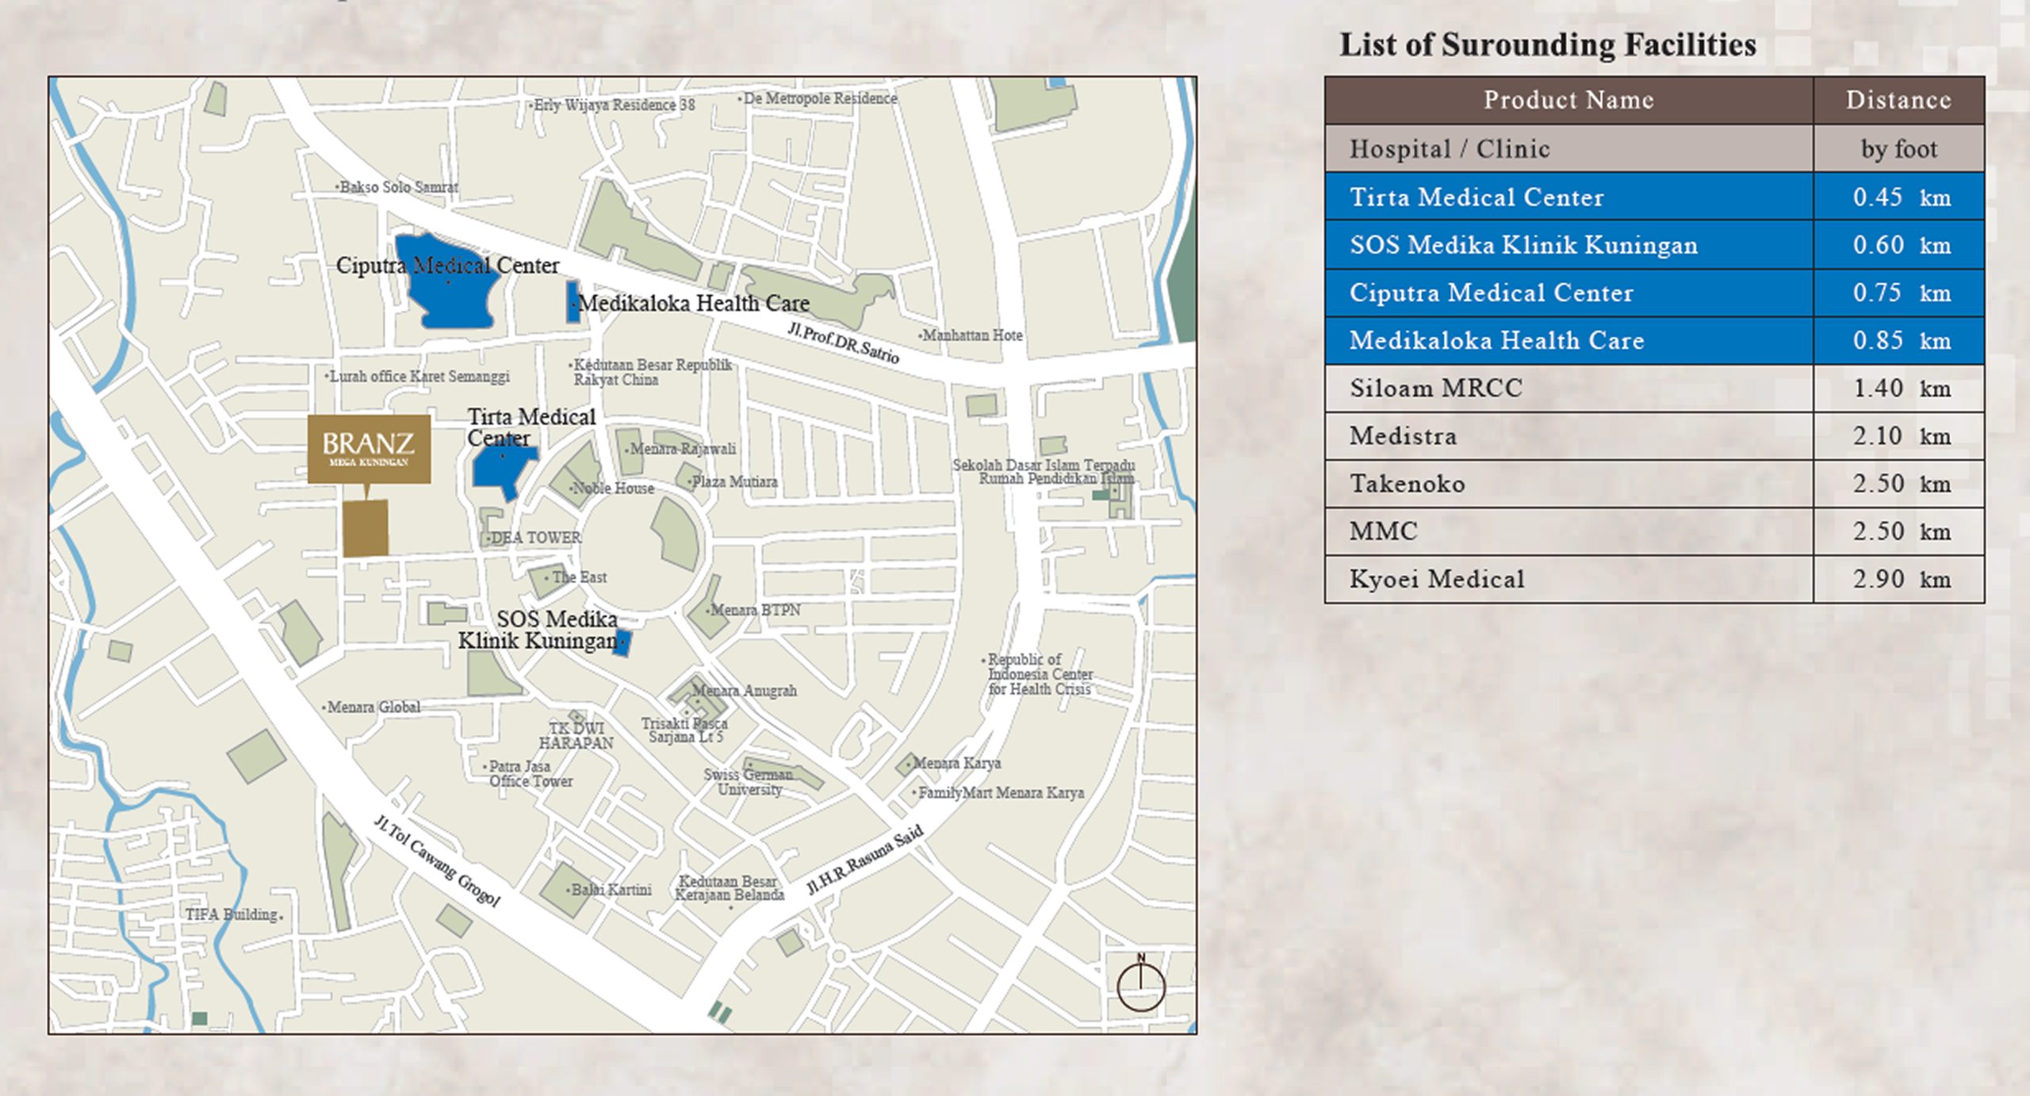
Task: Click the Jl.H.R.Rasuna Said road label
Action: [865, 860]
